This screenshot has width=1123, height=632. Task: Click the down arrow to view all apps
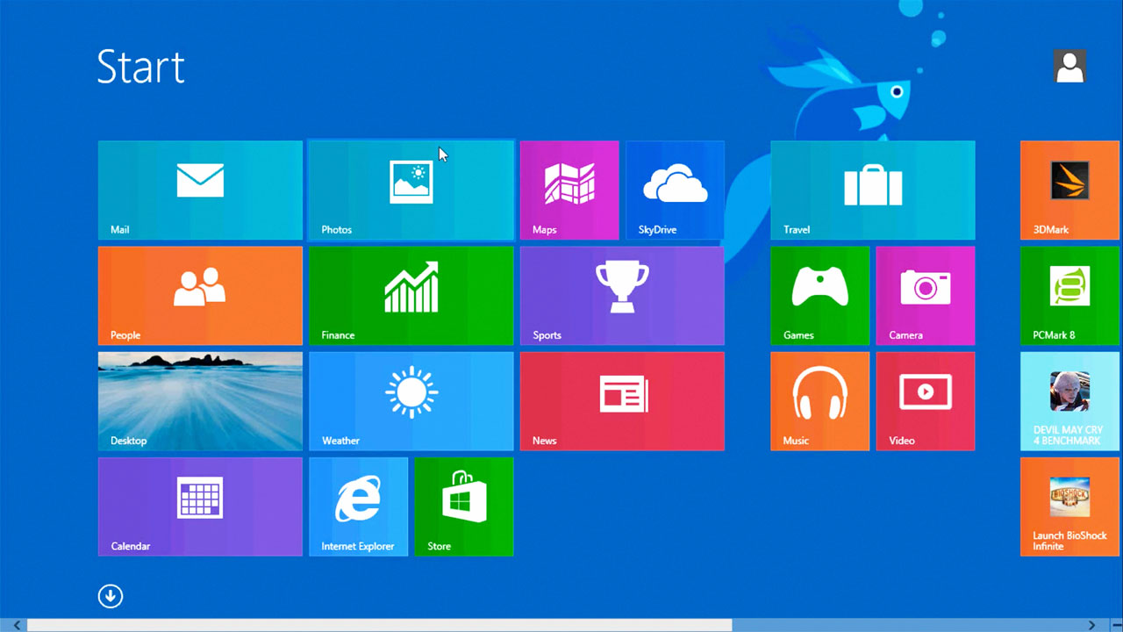[110, 595]
